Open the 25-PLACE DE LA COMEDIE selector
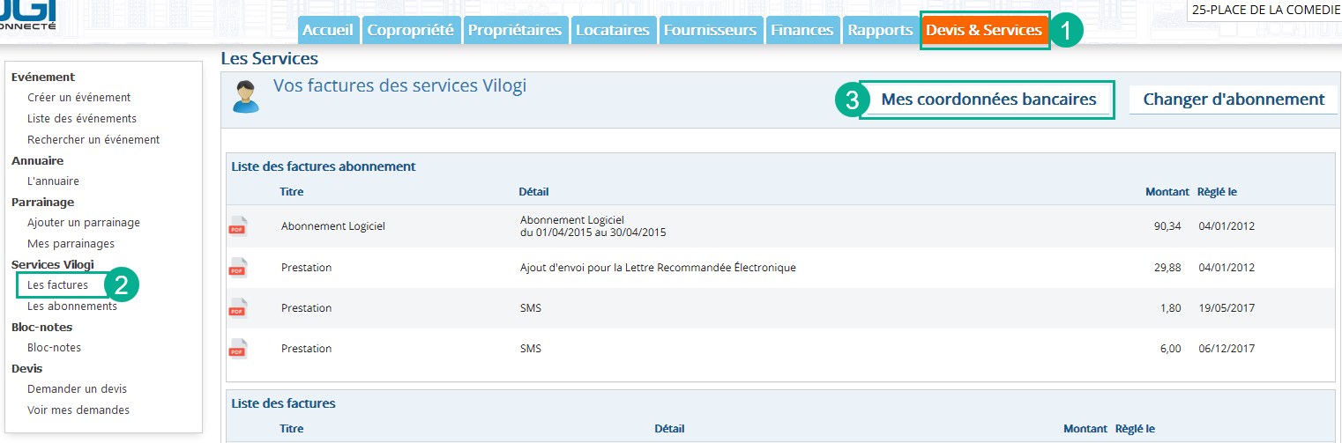This screenshot has height=443, width=1342. (x=1265, y=10)
